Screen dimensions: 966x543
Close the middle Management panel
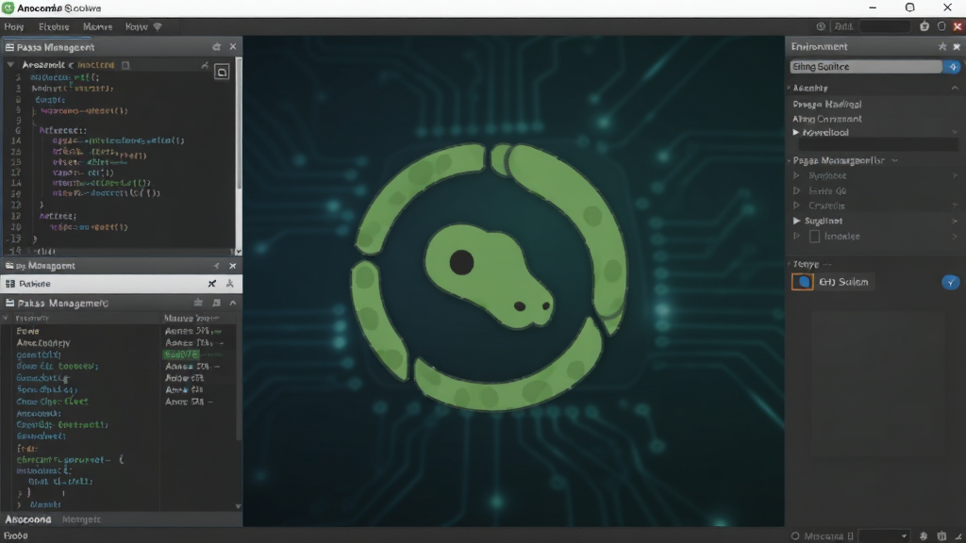(233, 266)
